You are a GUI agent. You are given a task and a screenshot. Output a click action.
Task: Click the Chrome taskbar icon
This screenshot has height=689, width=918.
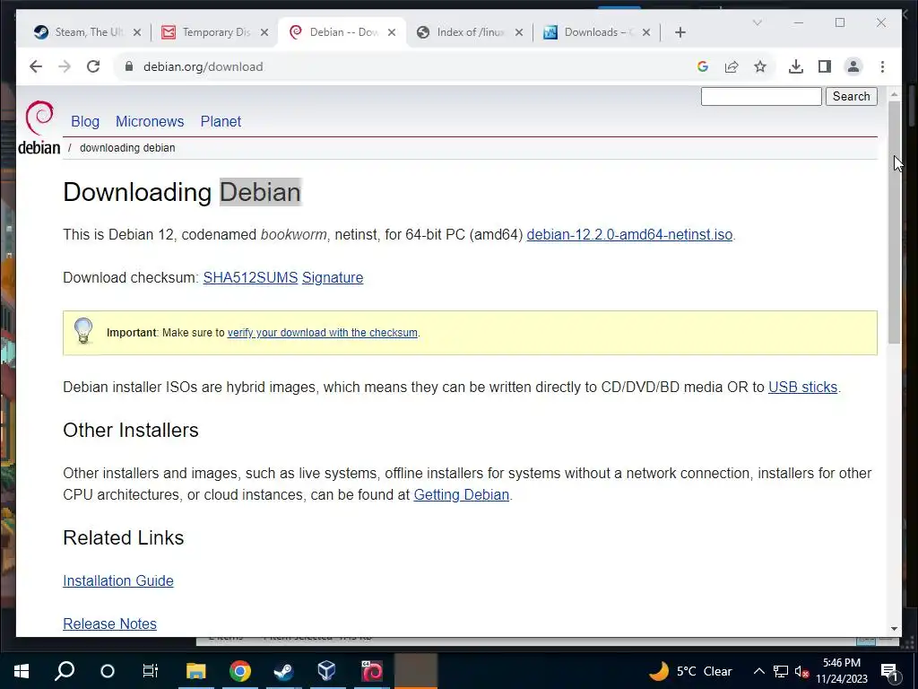click(240, 671)
